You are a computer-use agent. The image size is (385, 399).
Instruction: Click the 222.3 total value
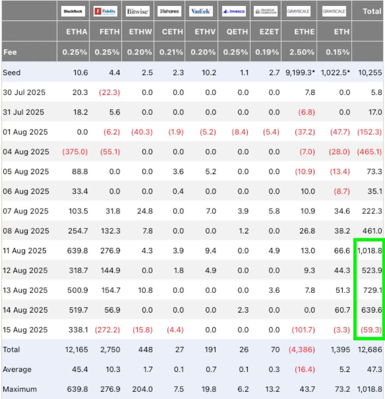click(x=372, y=211)
